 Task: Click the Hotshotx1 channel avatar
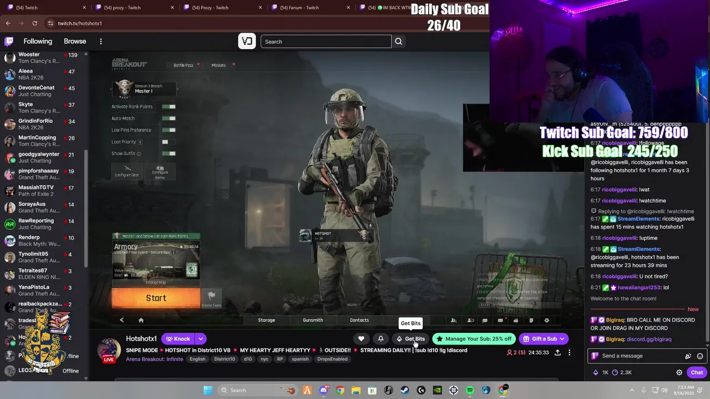[109, 350]
